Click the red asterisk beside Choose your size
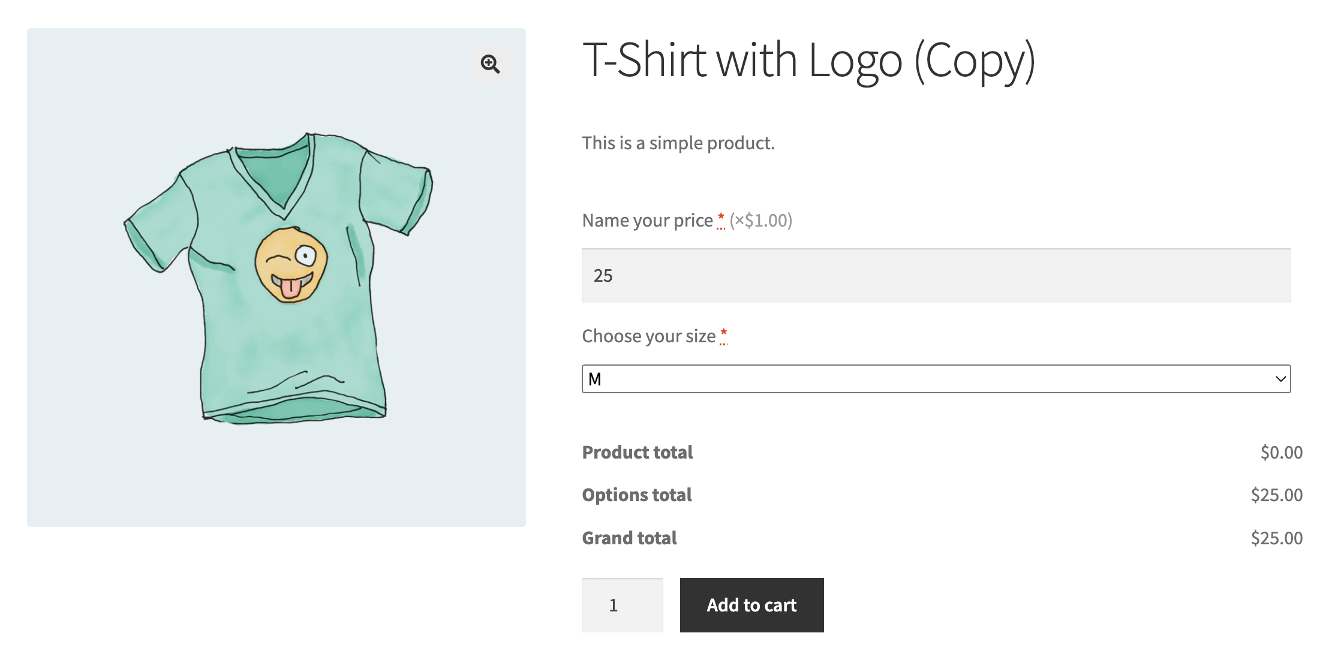This screenshot has width=1335, height=651. [x=724, y=334]
